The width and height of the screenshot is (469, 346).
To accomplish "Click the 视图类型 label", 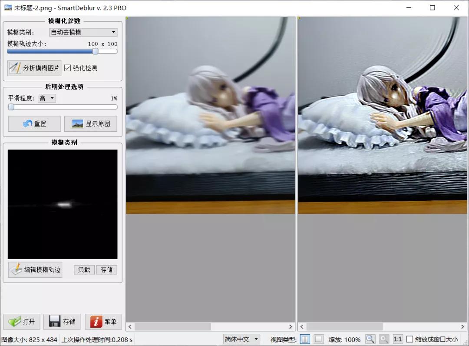I will 284,340.
